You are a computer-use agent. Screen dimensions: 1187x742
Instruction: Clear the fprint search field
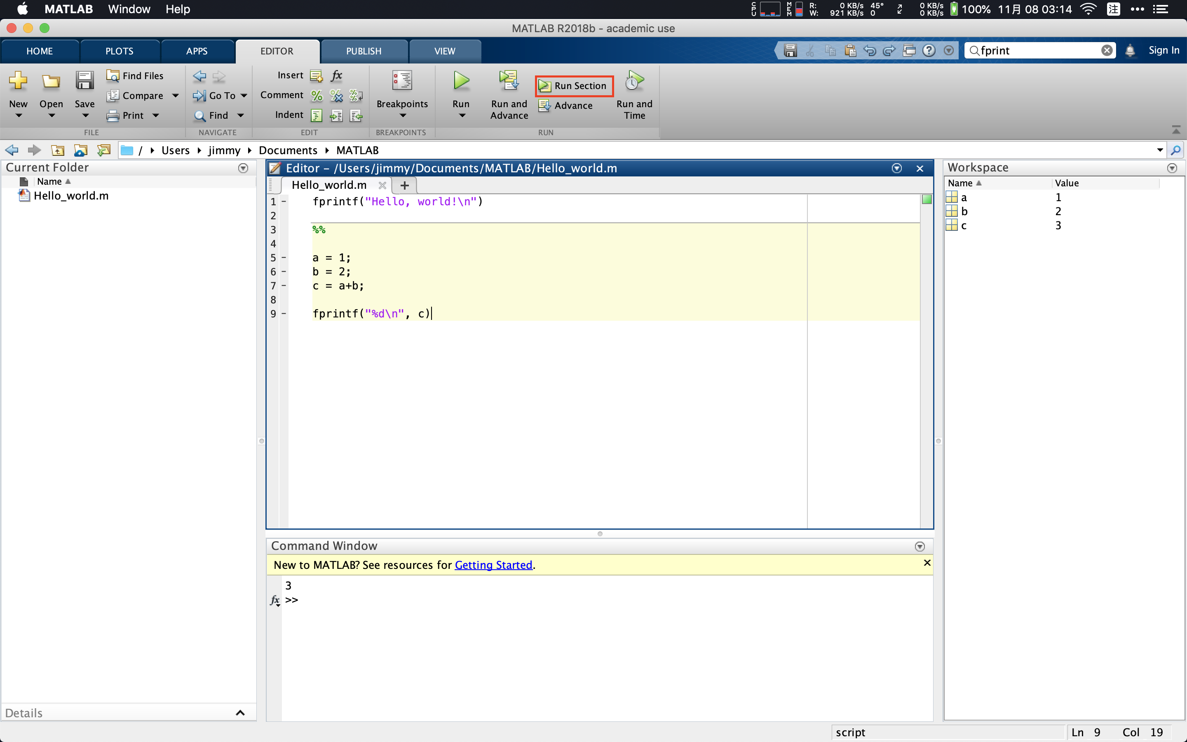pos(1107,50)
